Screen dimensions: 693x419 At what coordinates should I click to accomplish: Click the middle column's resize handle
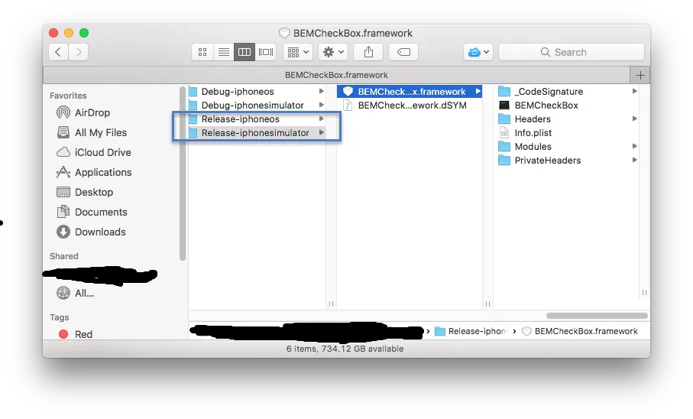pyautogui.click(x=487, y=304)
